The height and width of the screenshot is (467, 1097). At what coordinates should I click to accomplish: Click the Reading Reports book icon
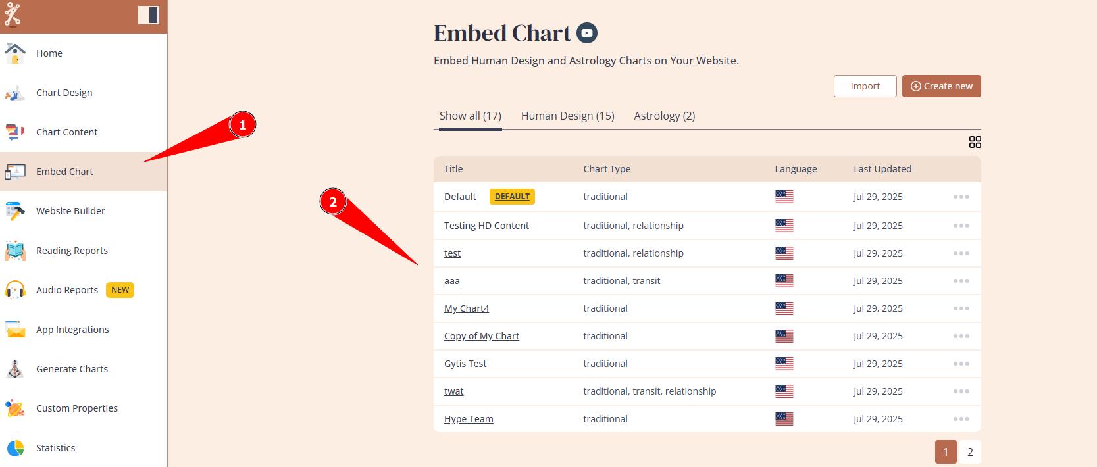pos(15,251)
